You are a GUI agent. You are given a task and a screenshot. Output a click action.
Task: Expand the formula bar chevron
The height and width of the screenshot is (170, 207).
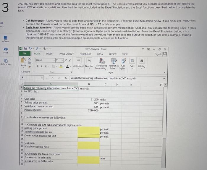[164, 79]
